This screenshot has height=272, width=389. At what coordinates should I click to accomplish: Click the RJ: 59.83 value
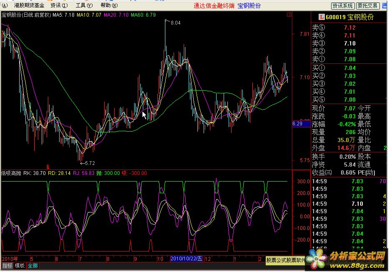(x=83, y=173)
